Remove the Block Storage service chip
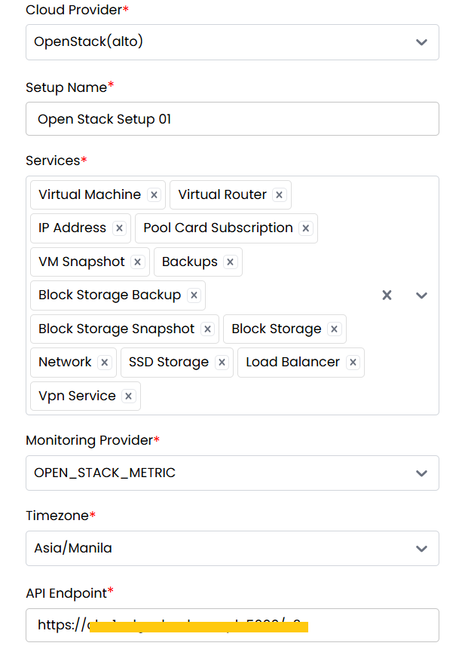This screenshot has height=652, width=468. tap(334, 329)
